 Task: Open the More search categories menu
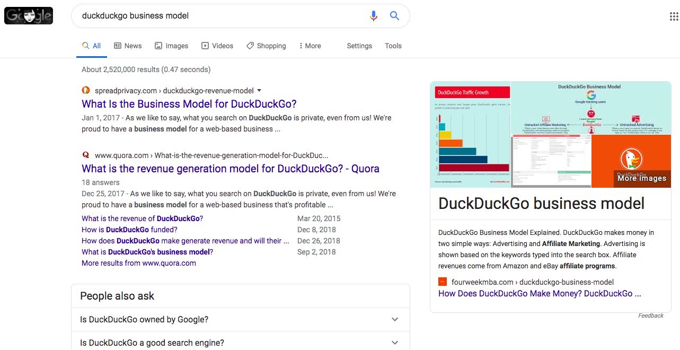pyautogui.click(x=310, y=46)
